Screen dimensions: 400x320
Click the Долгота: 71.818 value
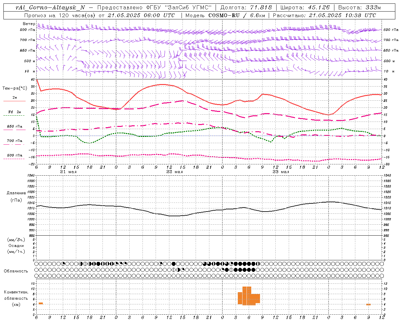pos(246,7)
